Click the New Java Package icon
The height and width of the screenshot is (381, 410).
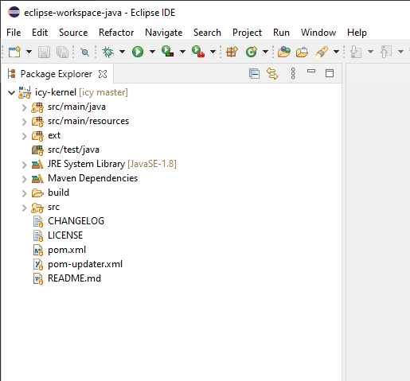[x=232, y=52]
